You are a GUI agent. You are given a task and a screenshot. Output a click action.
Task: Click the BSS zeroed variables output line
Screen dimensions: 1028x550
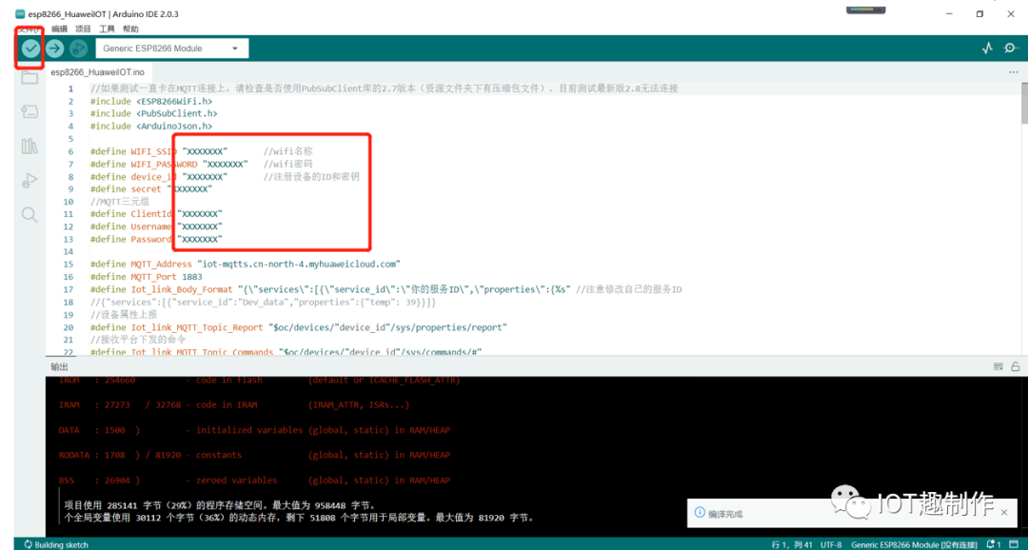click(254, 481)
